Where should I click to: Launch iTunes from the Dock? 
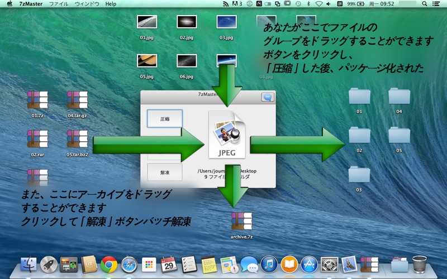269,264
